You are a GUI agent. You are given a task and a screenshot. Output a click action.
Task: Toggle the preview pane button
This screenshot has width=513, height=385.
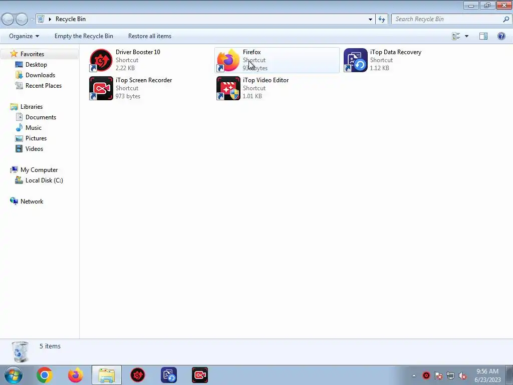click(483, 36)
